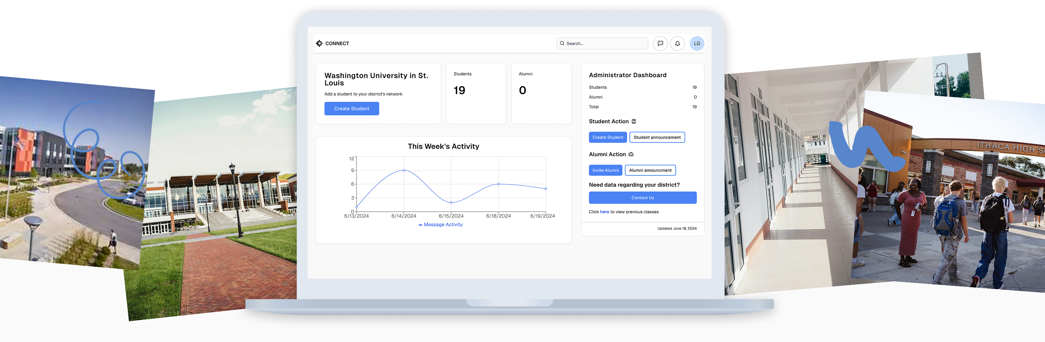Viewport: 1045px width, 342px height.
Task: Click 'Washington University in St. Louis' heading
Action: [x=376, y=79]
